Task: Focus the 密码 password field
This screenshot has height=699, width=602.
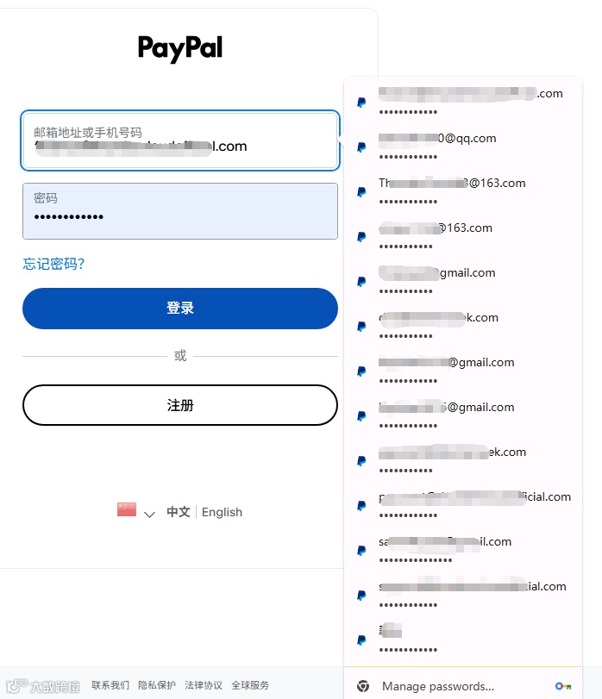Action: [180, 211]
